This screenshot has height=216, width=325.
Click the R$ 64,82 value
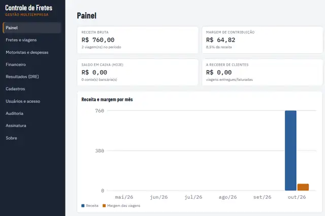(220, 40)
